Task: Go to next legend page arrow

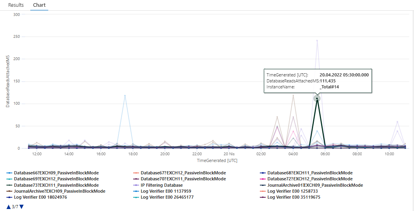Action: [x=22, y=207]
